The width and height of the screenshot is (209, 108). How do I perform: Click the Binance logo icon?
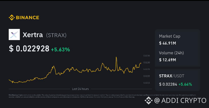pos(12,17)
